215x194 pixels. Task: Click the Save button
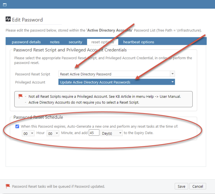pyautogui.click(x=181, y=186)
